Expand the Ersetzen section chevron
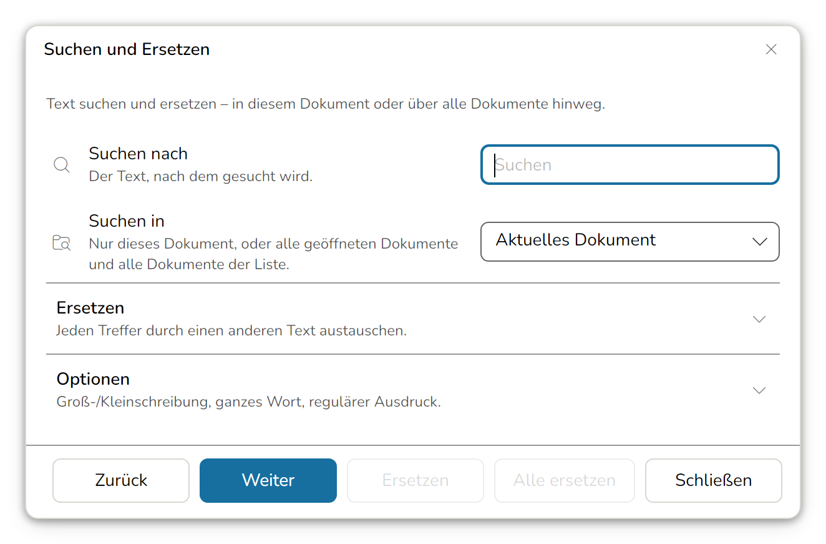The width and height of the screenshot is (826, 544). 759,319
